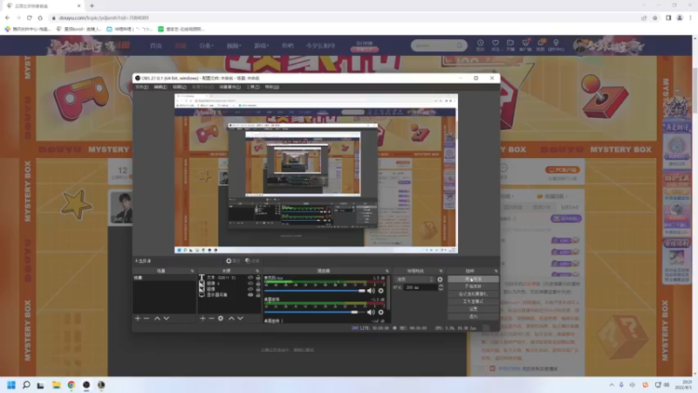Open Desktop Audio settings gear
The height and width of the screenshot is (393, 698).
coord(380,313)
